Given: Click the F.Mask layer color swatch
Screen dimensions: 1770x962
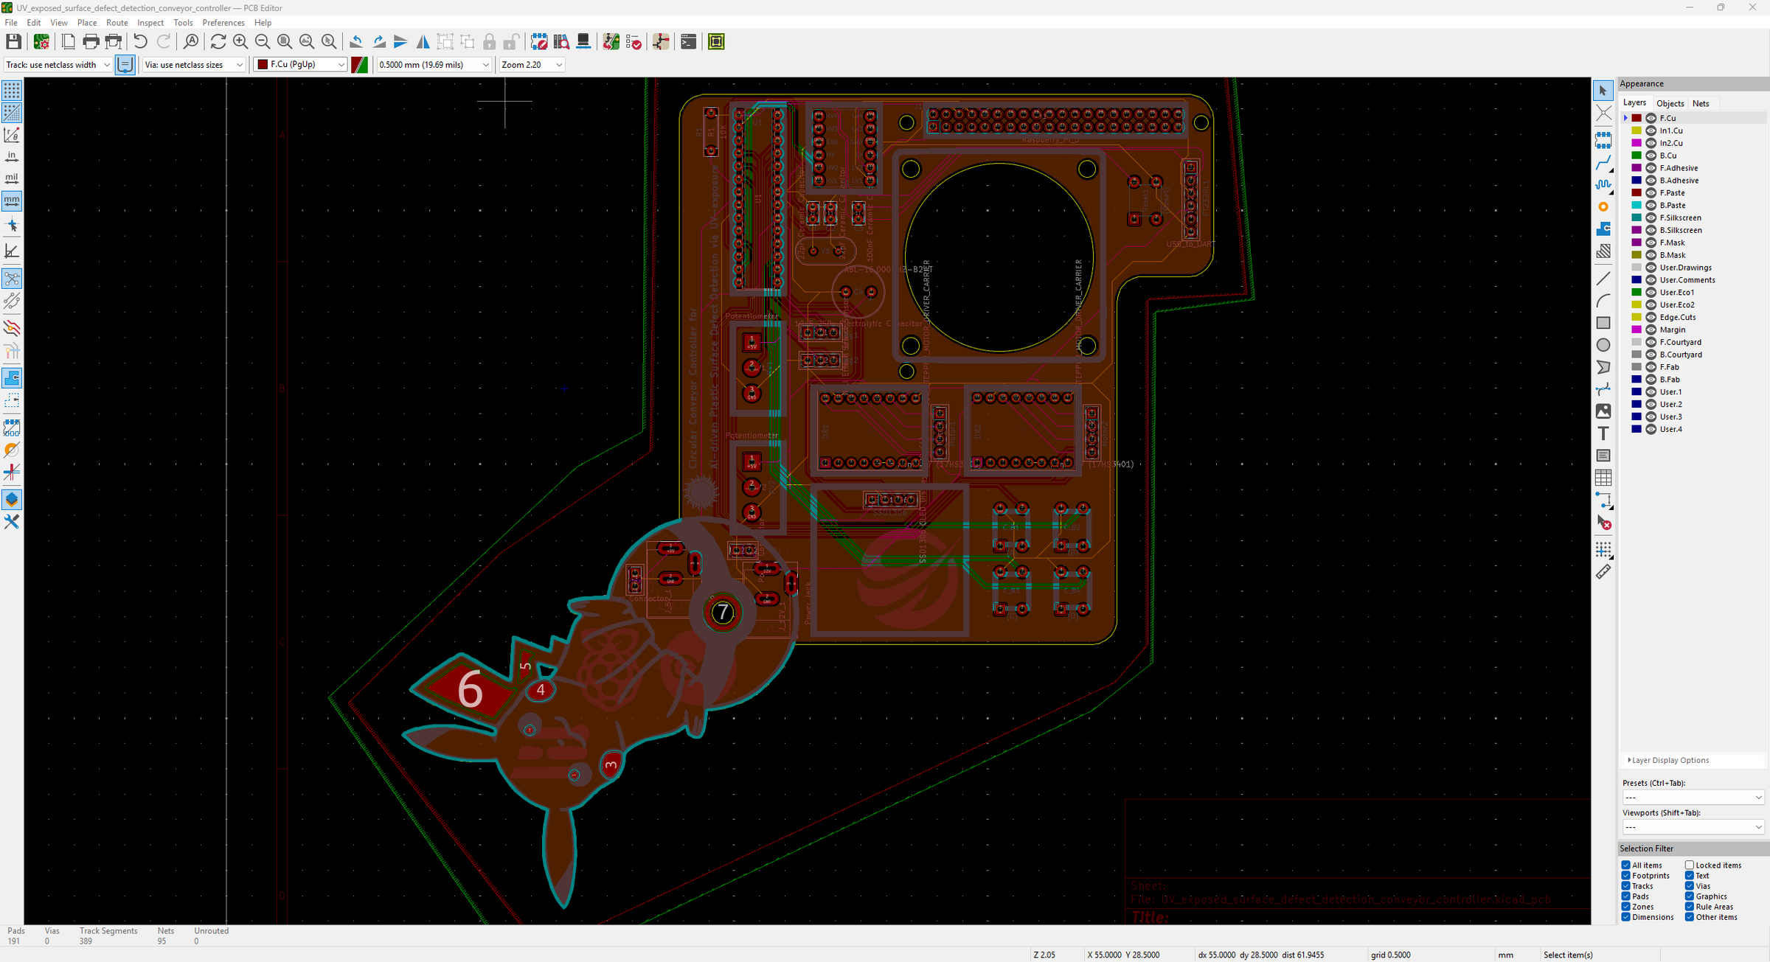Looking at the screenshot, I should 1637,243.
